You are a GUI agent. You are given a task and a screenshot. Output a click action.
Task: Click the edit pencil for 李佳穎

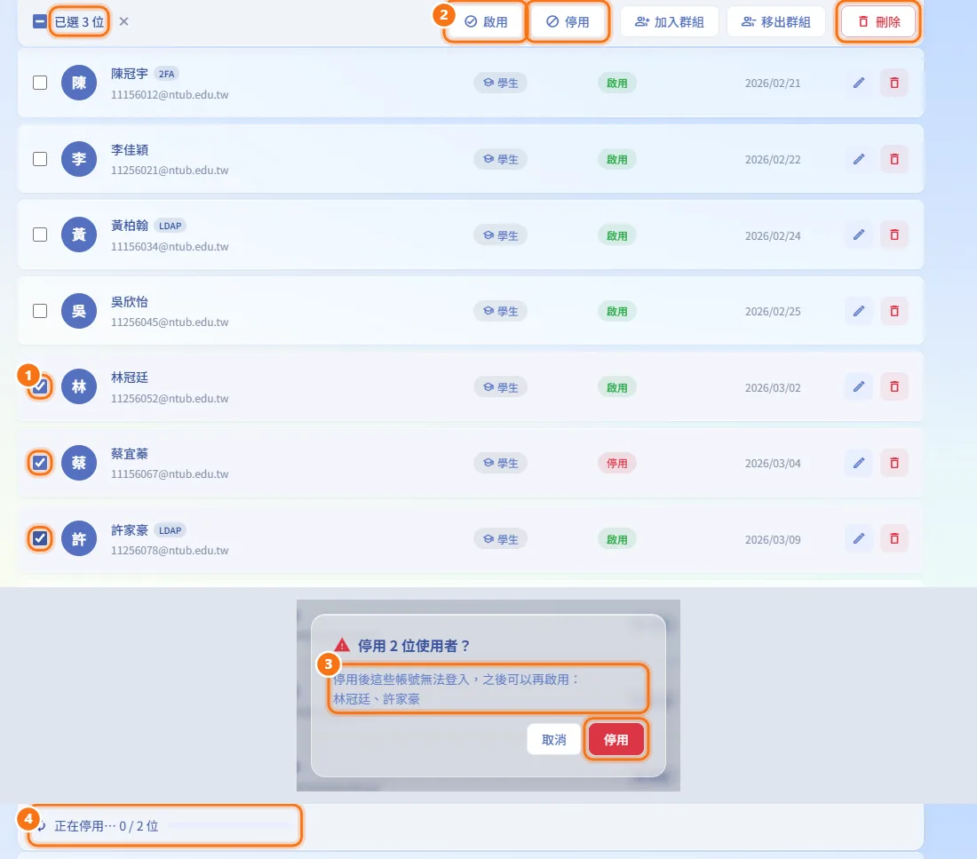tap(859, 159)
